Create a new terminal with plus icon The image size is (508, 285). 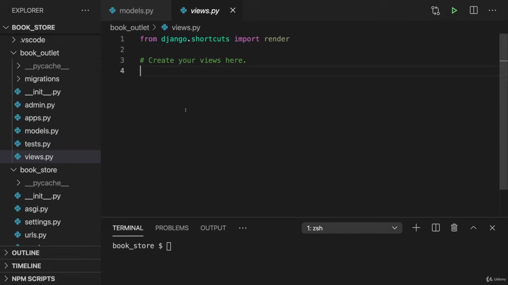pos(416,228)
